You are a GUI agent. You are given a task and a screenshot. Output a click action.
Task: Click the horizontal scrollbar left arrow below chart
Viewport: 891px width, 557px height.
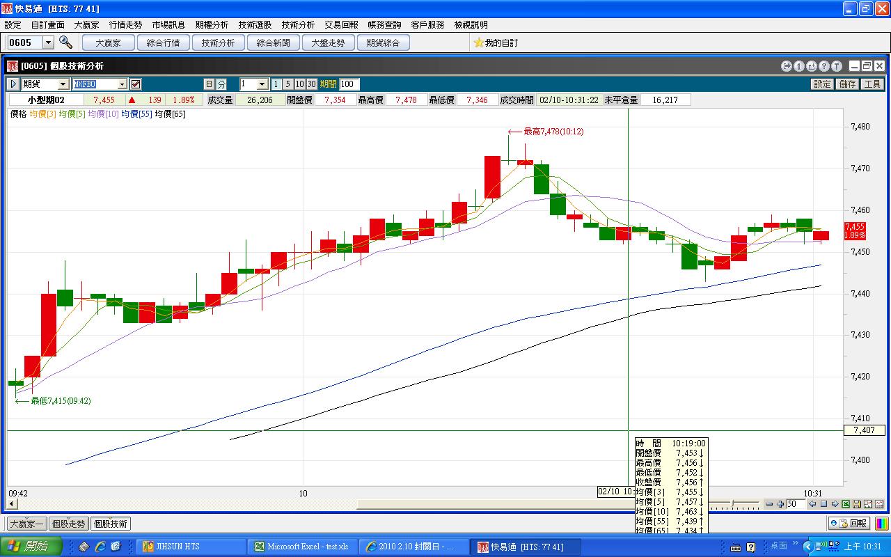[12, 504]
